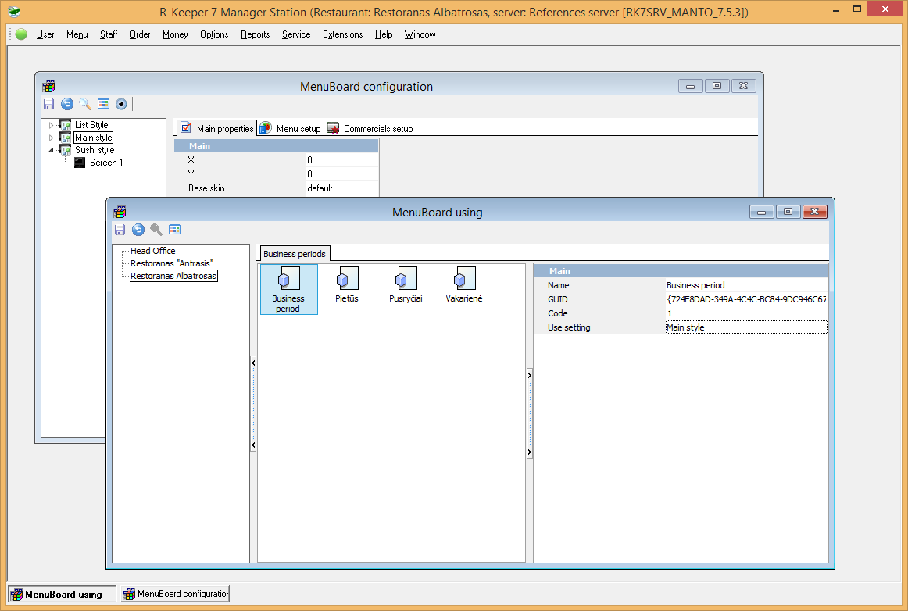This screenshot has width=908, height=611.
Task: Collapse Main header in MenuBoard using properties
Action: tap(681, 271)
